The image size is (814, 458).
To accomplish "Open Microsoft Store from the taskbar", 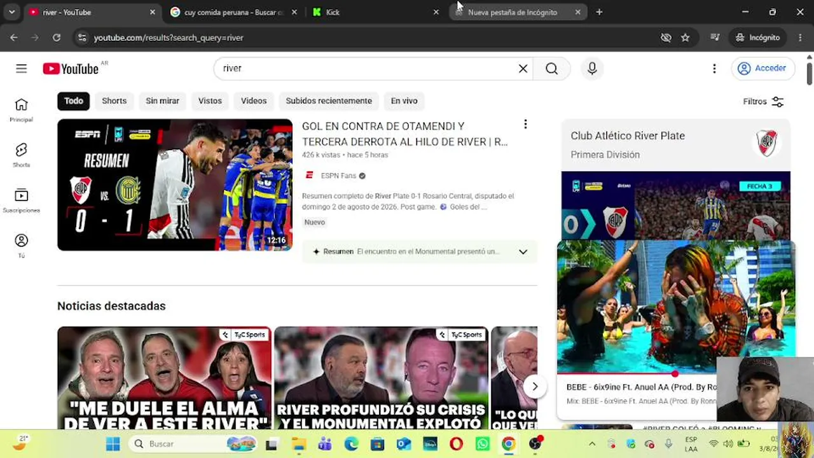I will tap(377, 444).
